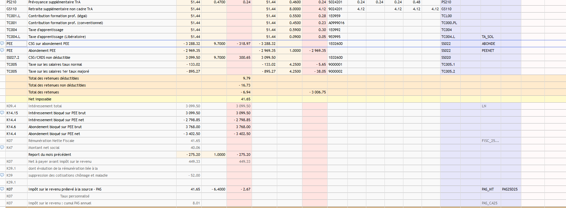Open comment icon beside code K47
566x208 pixels.
click(x=2, y=147)
